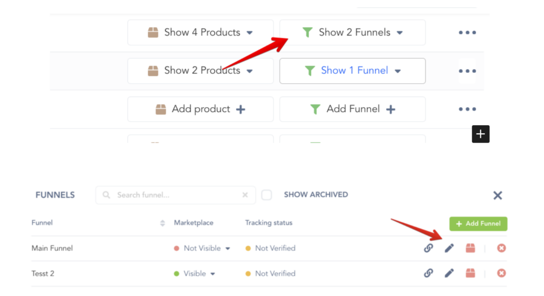Open products box icon for Main Funnel

tap(470, 248)
